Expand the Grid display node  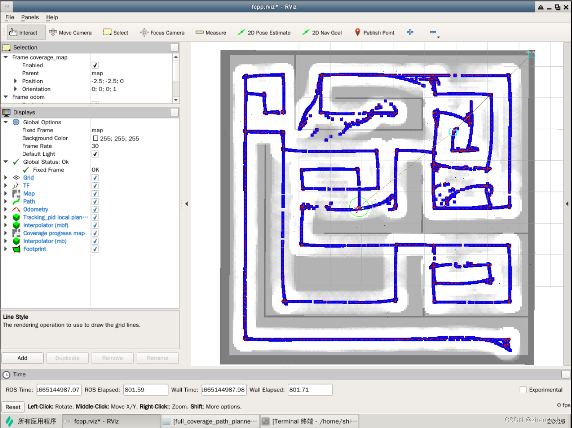click(6, 178)
